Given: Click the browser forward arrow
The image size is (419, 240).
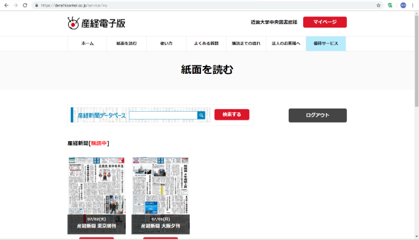Looking at the screenshot, I should [16, 5].
